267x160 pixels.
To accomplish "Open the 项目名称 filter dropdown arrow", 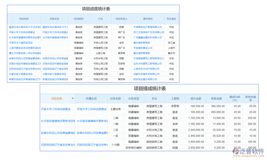I will [72, 98].
